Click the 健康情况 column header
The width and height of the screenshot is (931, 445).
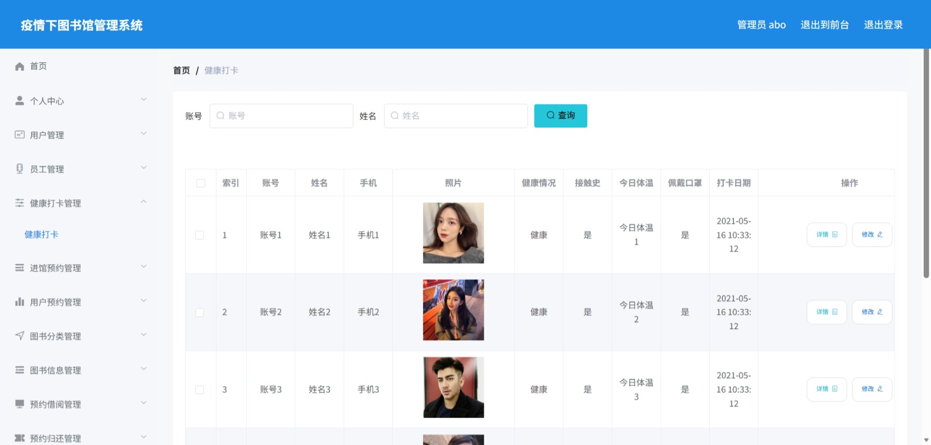pyautogui.click(x=539, y=183)
